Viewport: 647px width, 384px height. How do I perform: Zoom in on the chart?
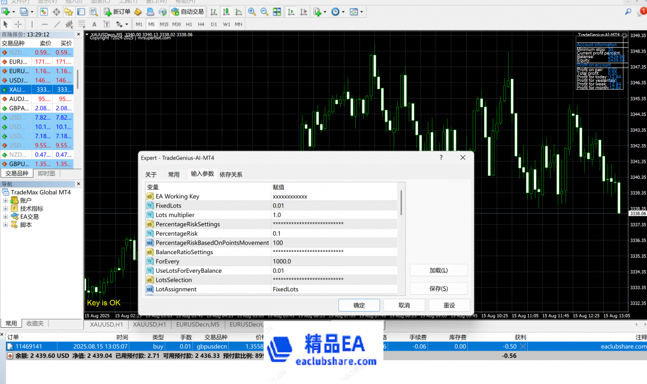point(252,11)
